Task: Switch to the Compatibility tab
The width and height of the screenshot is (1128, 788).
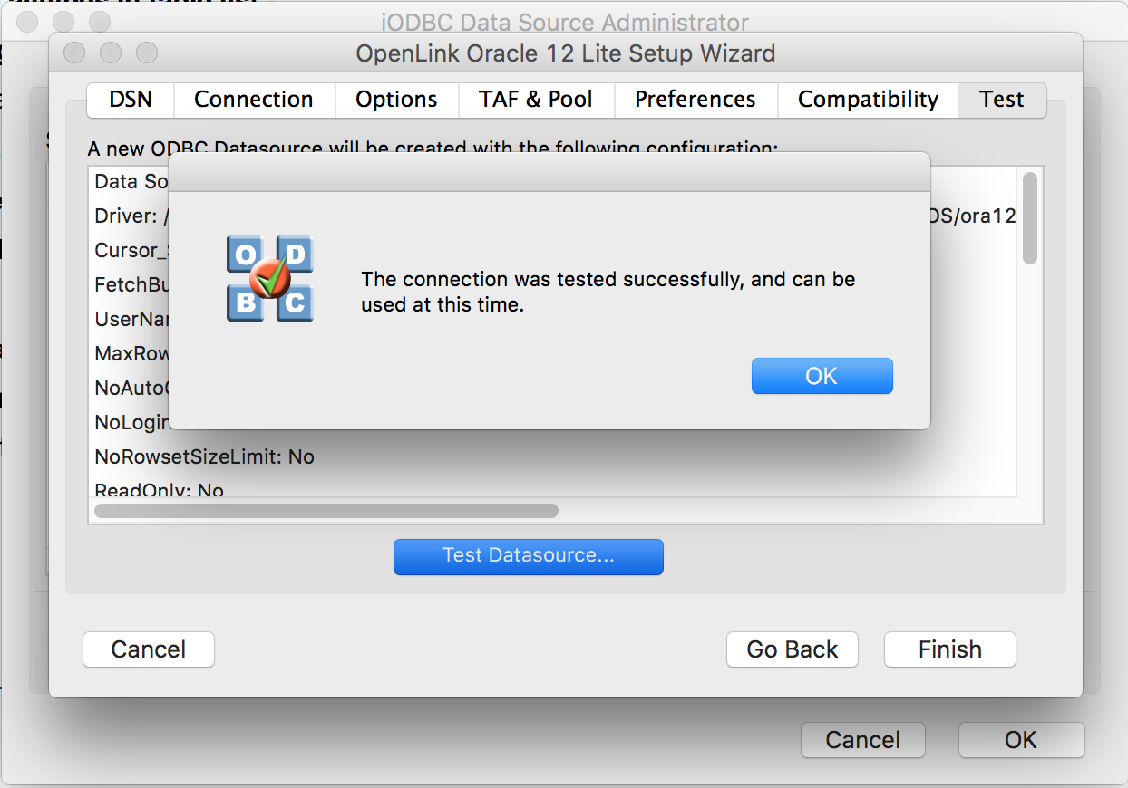Action: (868, 100)
